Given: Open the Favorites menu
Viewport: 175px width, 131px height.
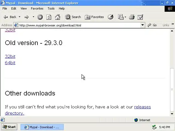Looking at the screenshot, I should [x=37, y=8].
